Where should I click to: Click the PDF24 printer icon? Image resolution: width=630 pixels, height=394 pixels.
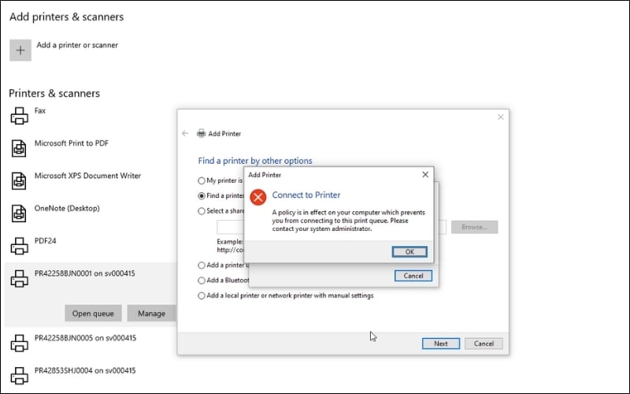pos(19,245)
